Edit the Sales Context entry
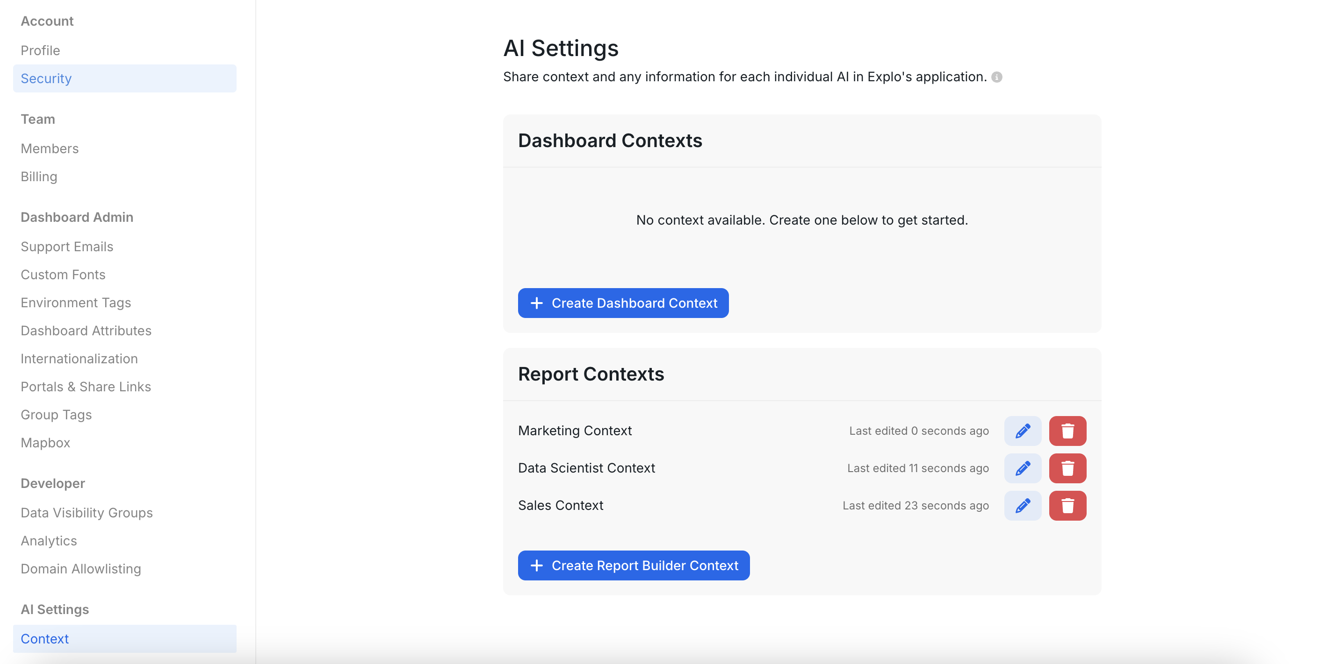1341x664 pixels. [1022, 505]
